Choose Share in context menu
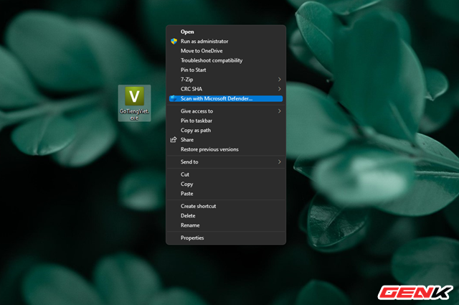 (x=226, y=140)
